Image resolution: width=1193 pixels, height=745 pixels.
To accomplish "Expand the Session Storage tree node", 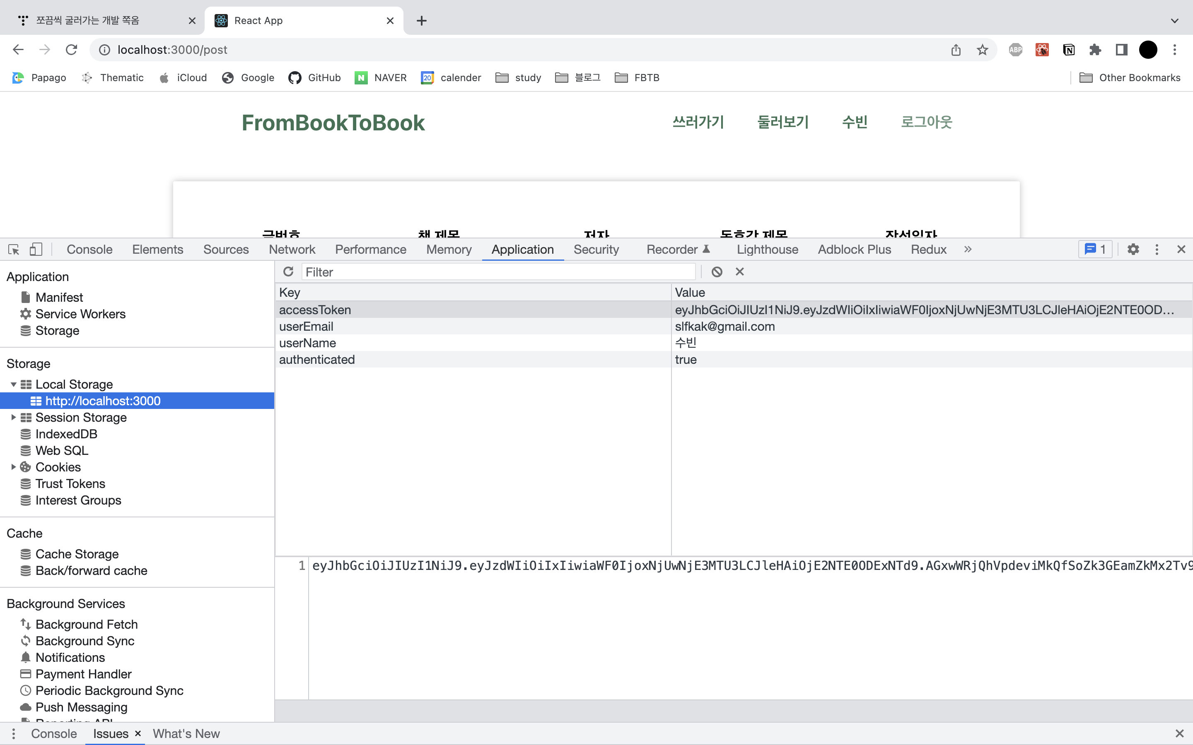I will (x=13, y=417).
